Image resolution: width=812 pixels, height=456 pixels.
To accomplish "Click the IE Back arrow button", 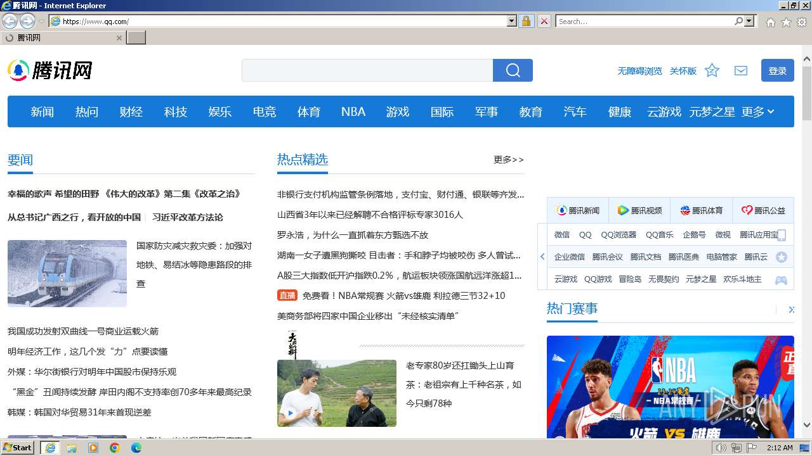I will pyautogui.click(x=10, y=21).
